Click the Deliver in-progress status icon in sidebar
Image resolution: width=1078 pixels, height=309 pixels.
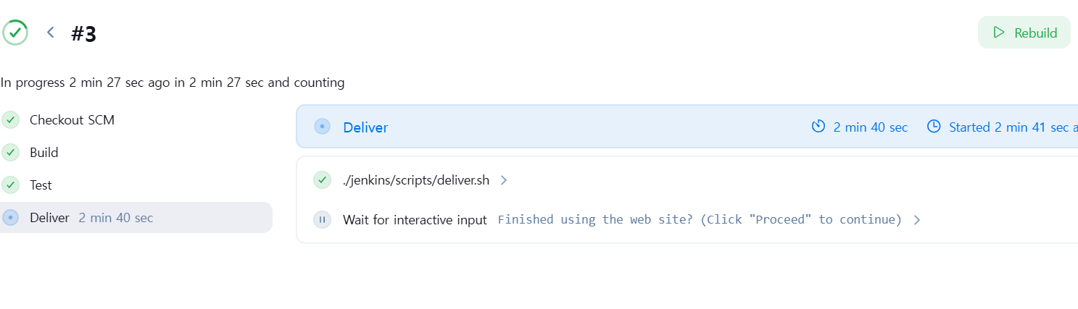[x=10, y=218]
